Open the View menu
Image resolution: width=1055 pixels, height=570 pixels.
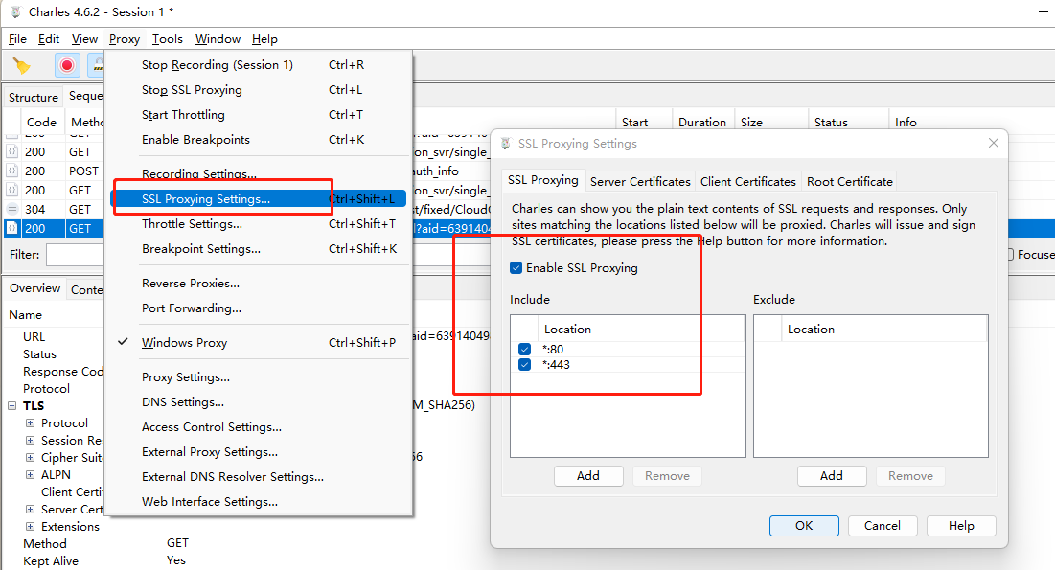[84, 39]
